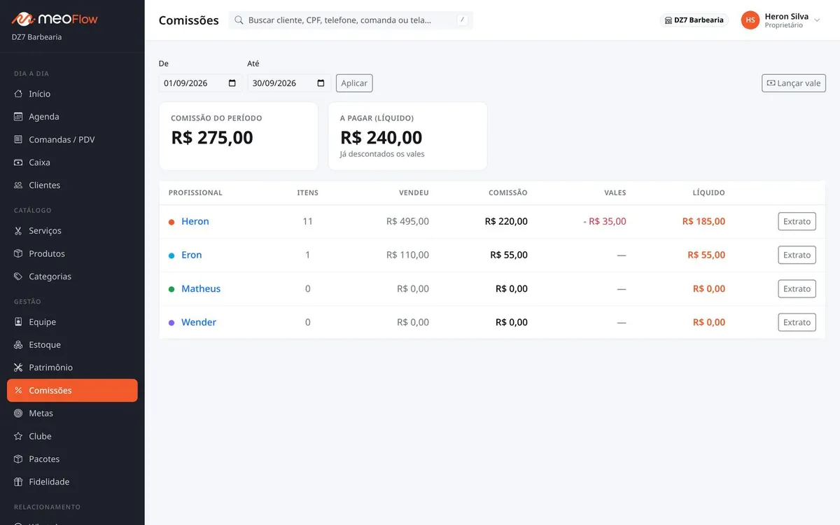This screenshot has height=525, width=840.
Task: Open calendar picker in Até date field
Action: [x=321, y=83]
